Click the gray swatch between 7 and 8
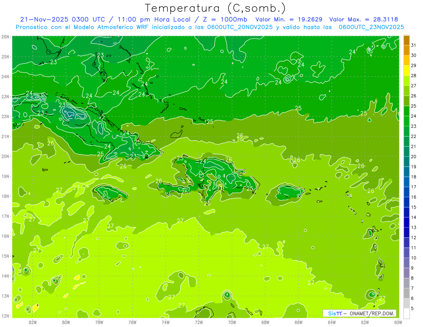Viewport: 423px width, 327px height. tap(406, 283)
